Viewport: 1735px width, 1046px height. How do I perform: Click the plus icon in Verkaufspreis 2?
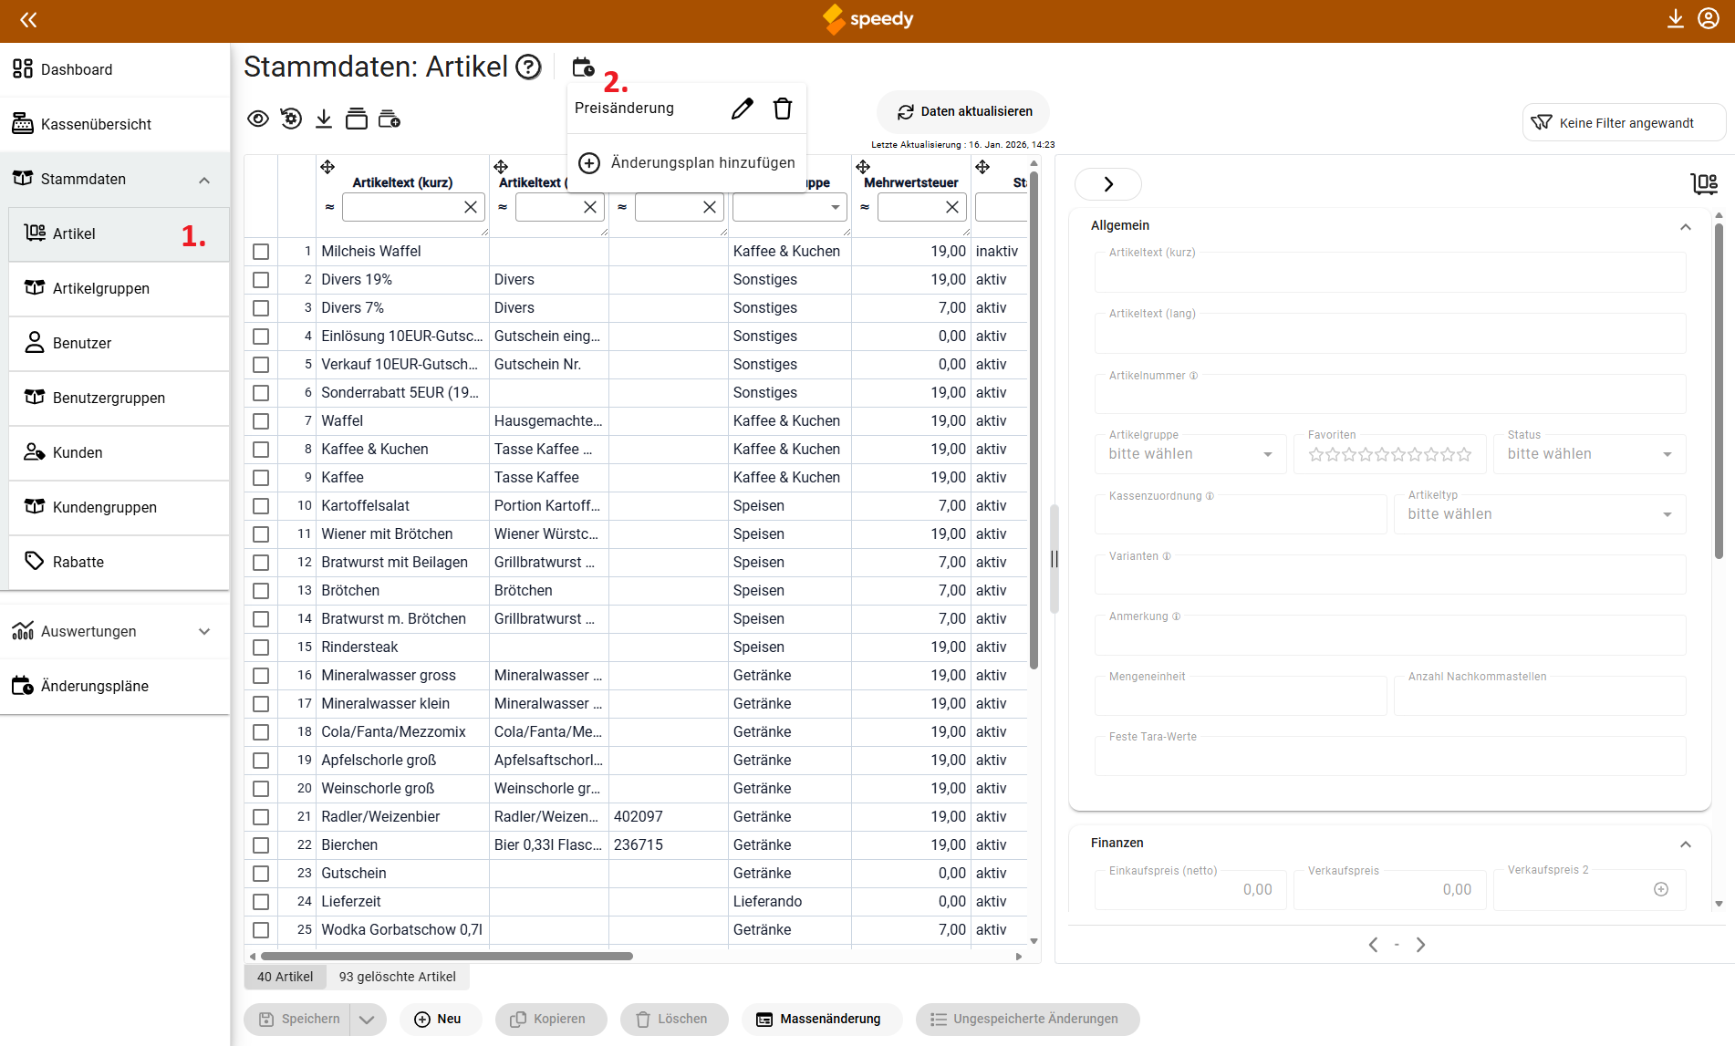tap(1661, 889)
